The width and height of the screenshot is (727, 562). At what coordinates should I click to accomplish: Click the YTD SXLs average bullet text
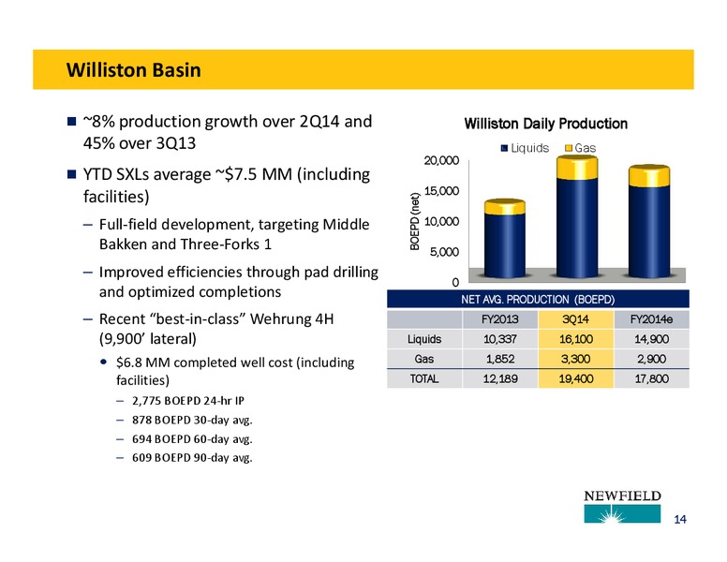[227, 185]
